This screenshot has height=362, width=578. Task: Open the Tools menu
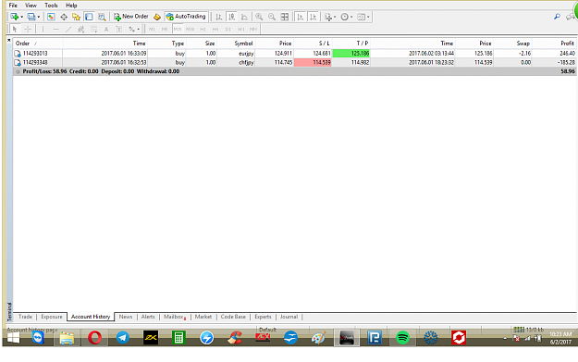[51, 6]
